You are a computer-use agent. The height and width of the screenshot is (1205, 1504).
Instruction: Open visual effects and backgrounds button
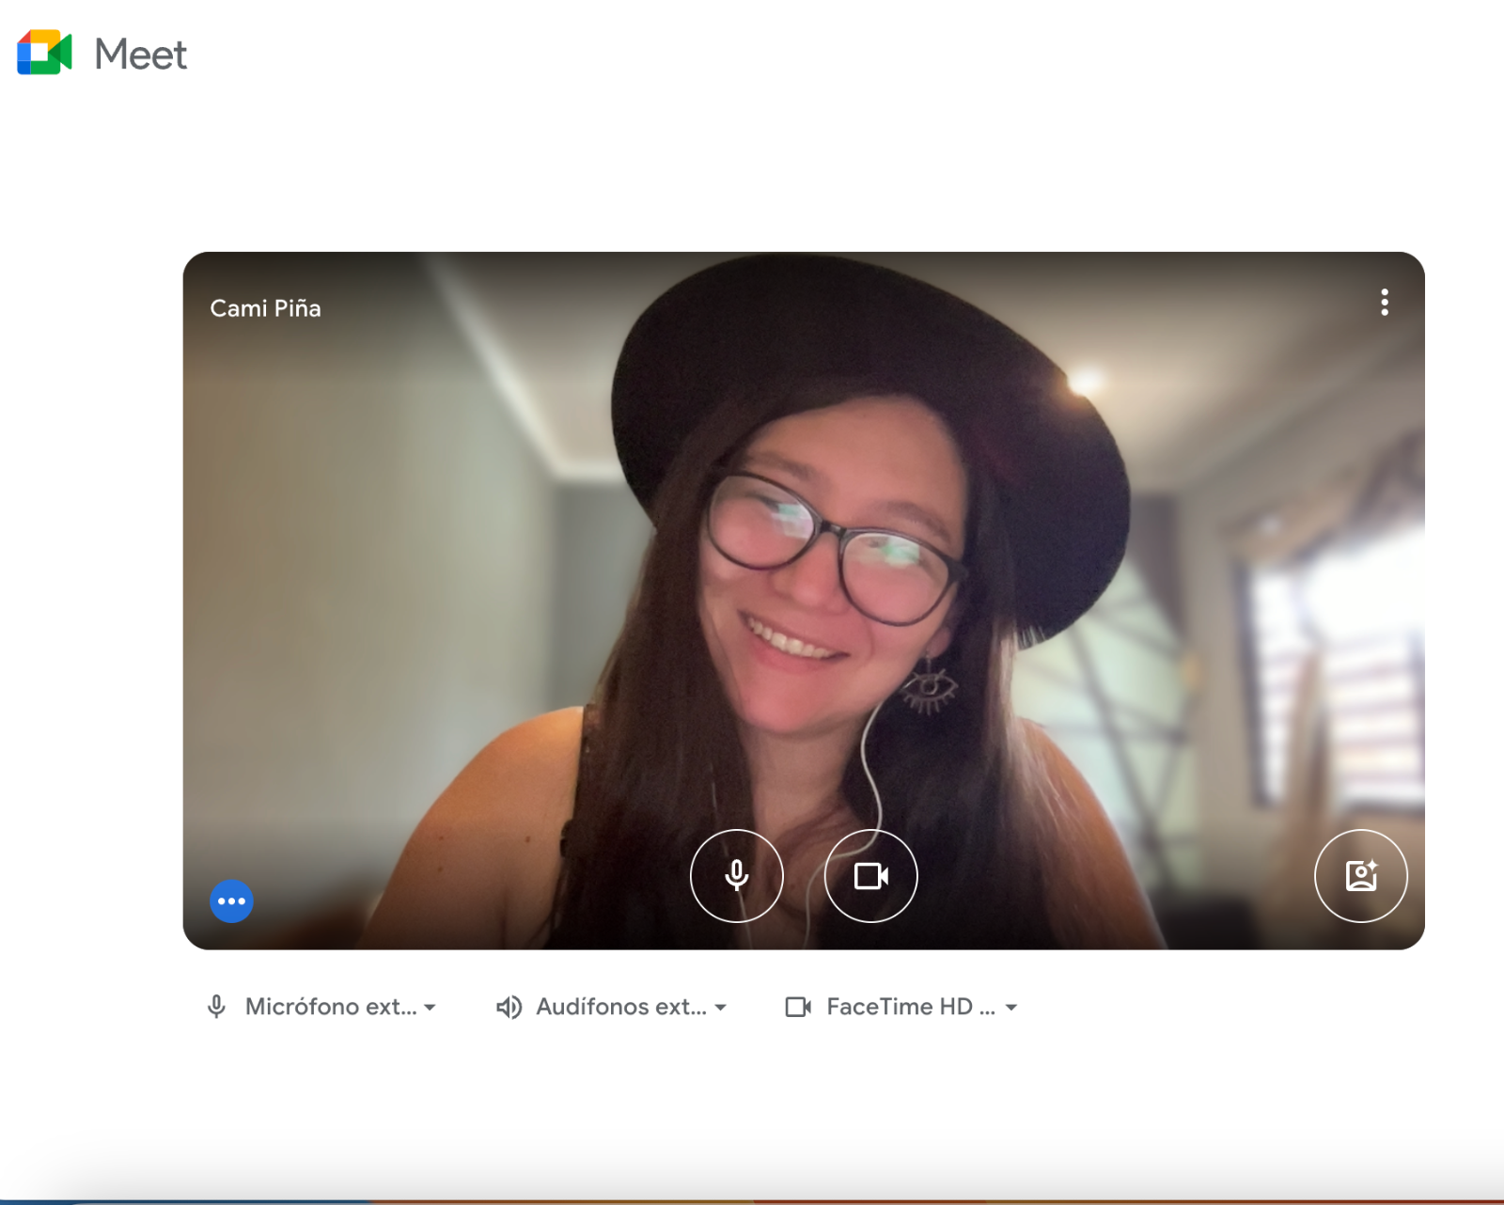(x=1360, y=876)
